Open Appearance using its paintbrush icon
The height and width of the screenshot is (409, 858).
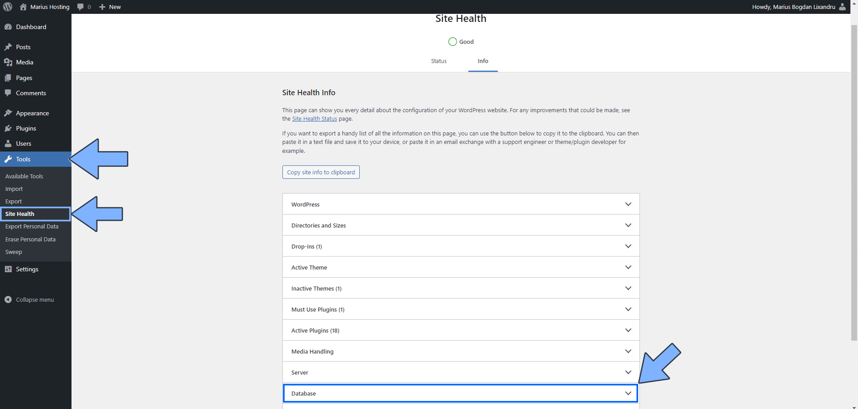(8, 113)
